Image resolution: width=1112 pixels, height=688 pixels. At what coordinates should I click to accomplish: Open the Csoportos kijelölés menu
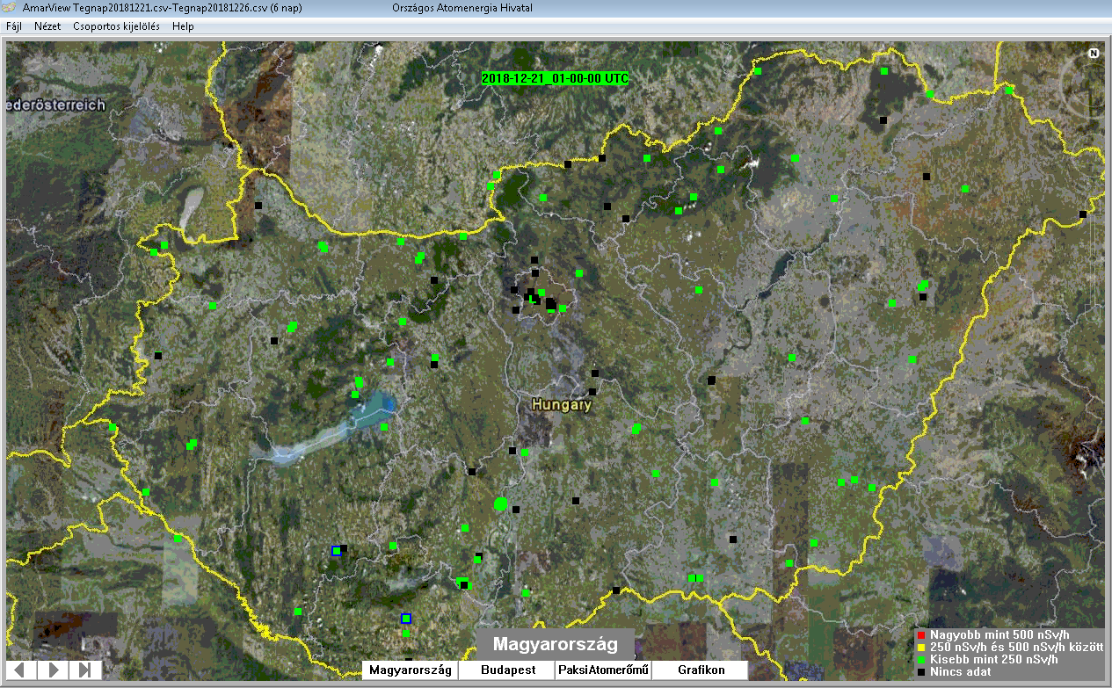click(116, 26)
